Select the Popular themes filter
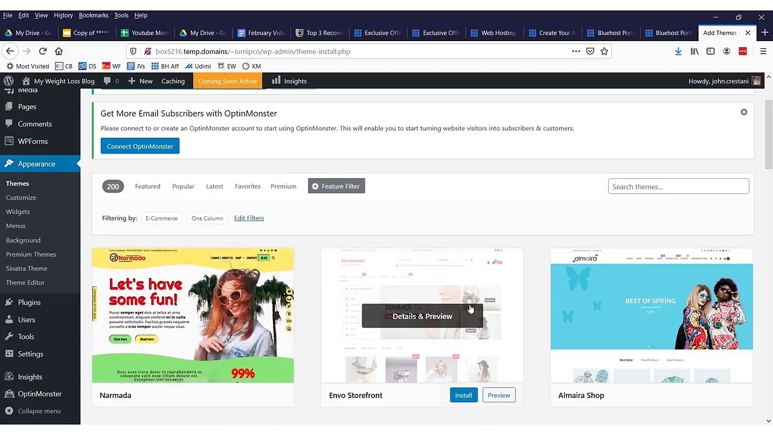 click(183, 186)
